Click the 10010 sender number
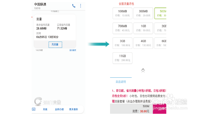199x115 pixels. tap(37, 8)
